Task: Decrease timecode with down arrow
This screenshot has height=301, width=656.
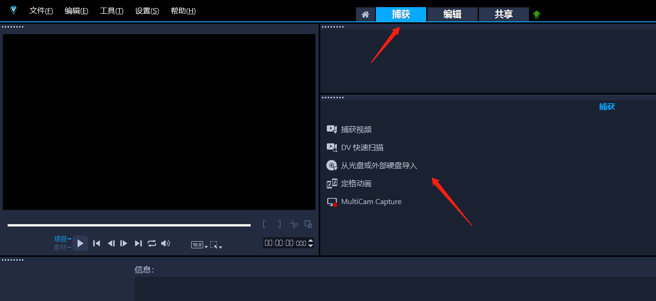Action: (x=311, y=245)
